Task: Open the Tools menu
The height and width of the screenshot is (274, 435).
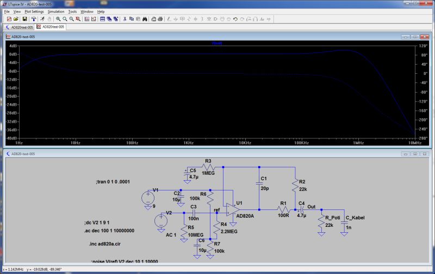Action: pos(72,11)
